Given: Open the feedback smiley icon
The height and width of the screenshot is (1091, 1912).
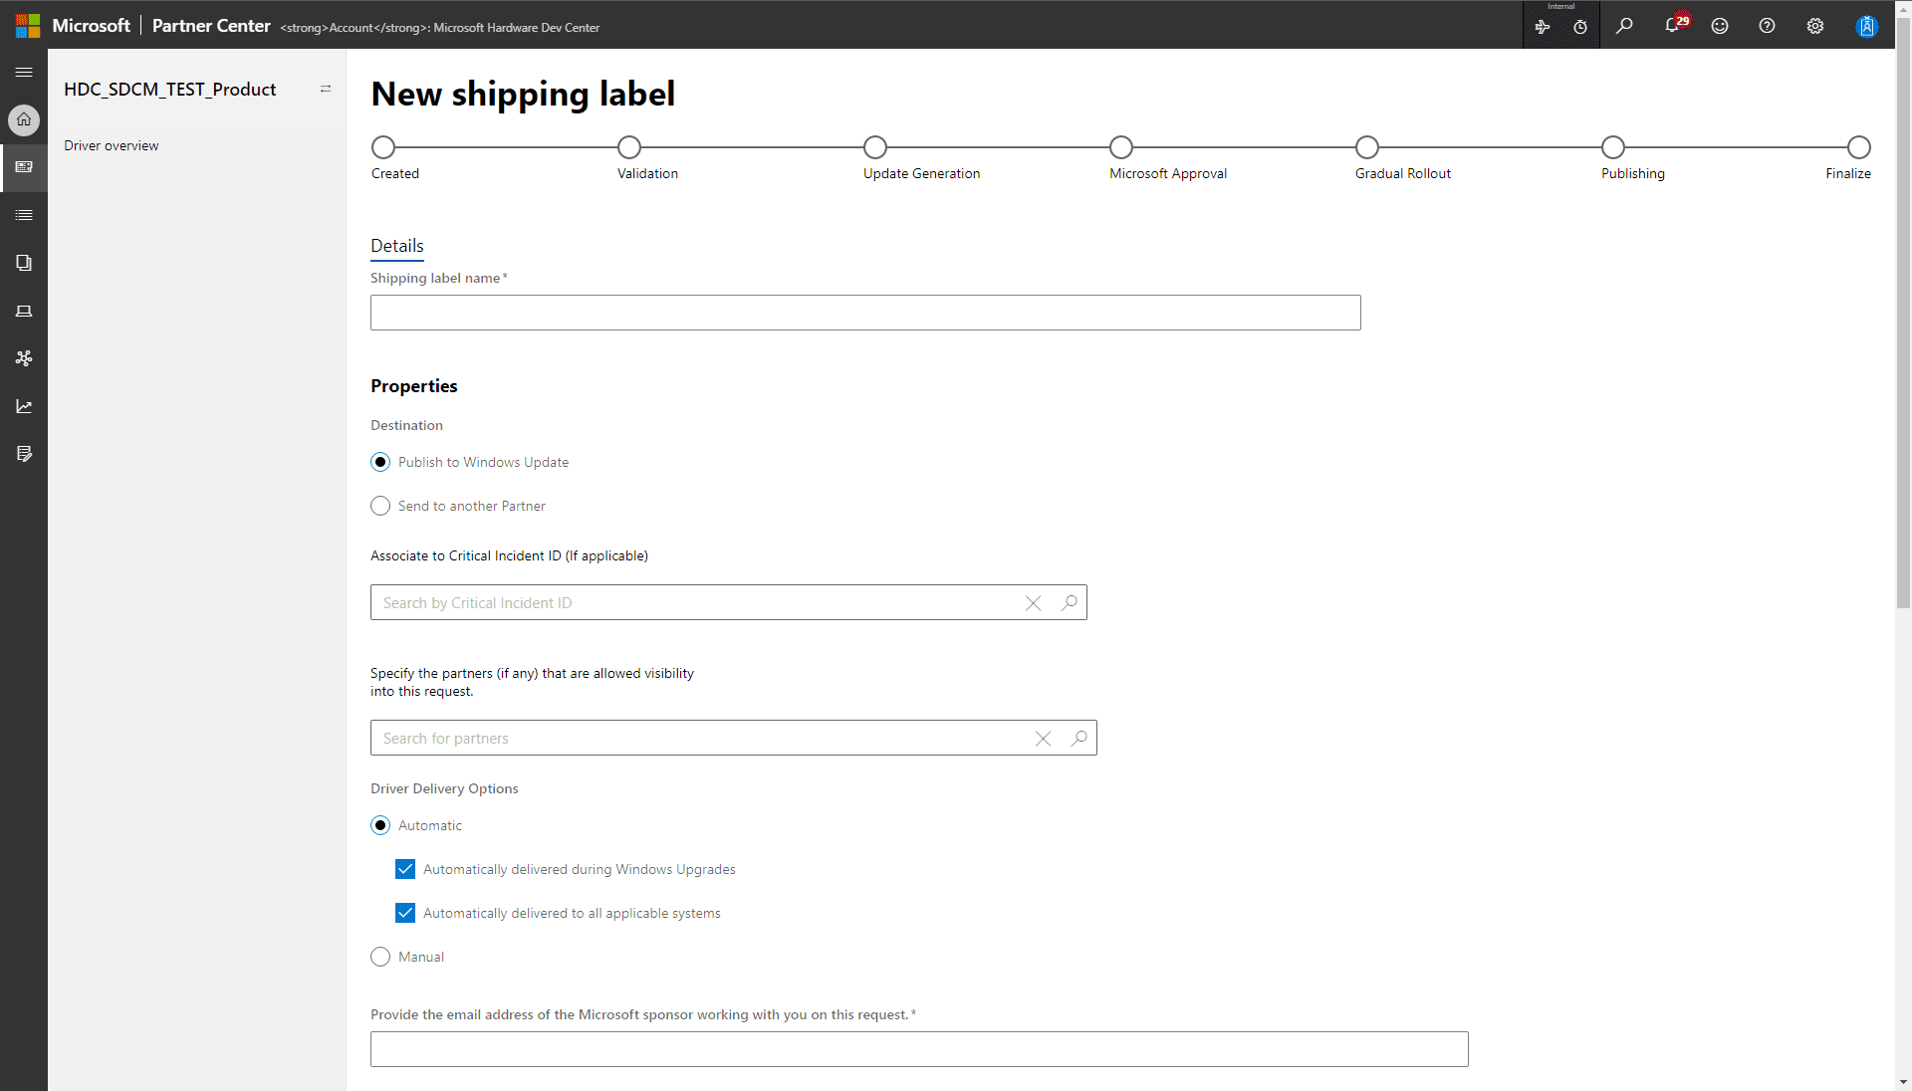Looking at the screenshot, I should [x=1720, y=26].
